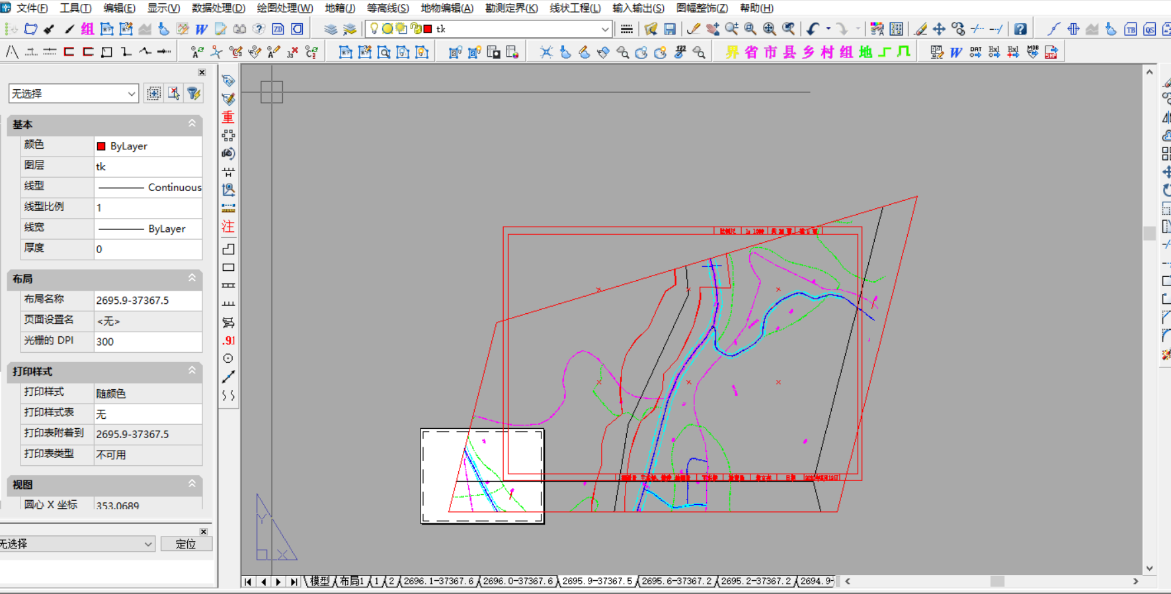Click the 线型比例 value field
Image resolution: width=1171 pixels, height=594 pixels.
(148, 207)
